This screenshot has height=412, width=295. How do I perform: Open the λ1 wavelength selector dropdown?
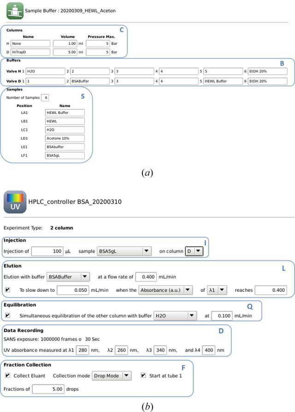pos(217,290)
